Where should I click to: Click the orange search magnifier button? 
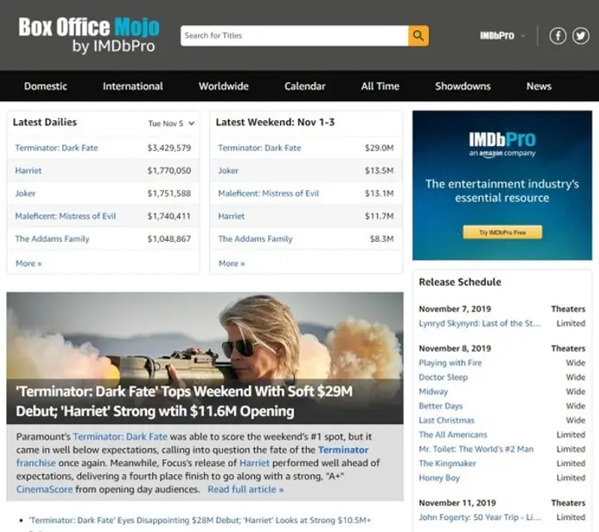point(418,35)
